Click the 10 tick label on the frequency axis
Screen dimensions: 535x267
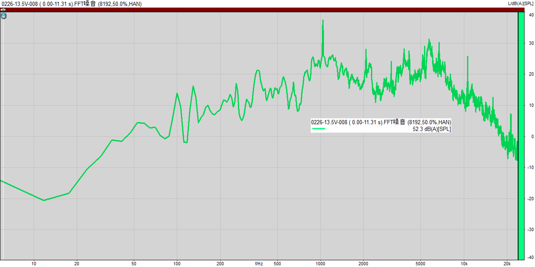coord(34,264)
